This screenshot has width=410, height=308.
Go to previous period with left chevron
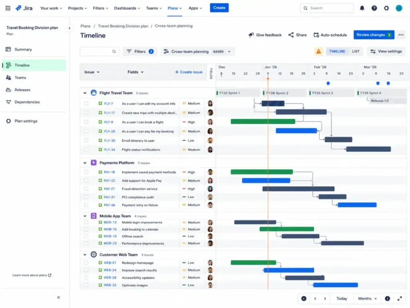[315, 298]
